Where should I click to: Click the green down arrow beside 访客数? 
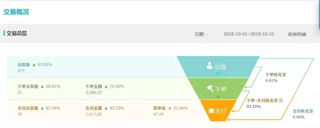(33, 65)
